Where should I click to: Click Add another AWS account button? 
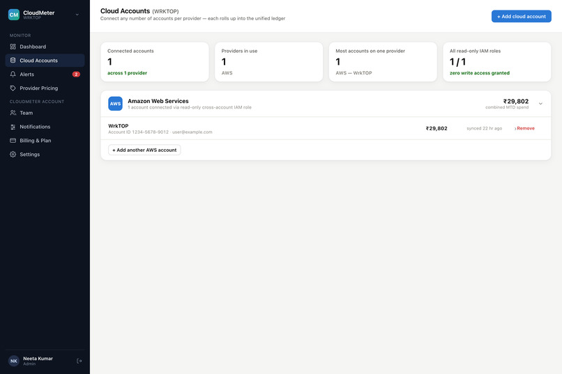tap(144, 150)
